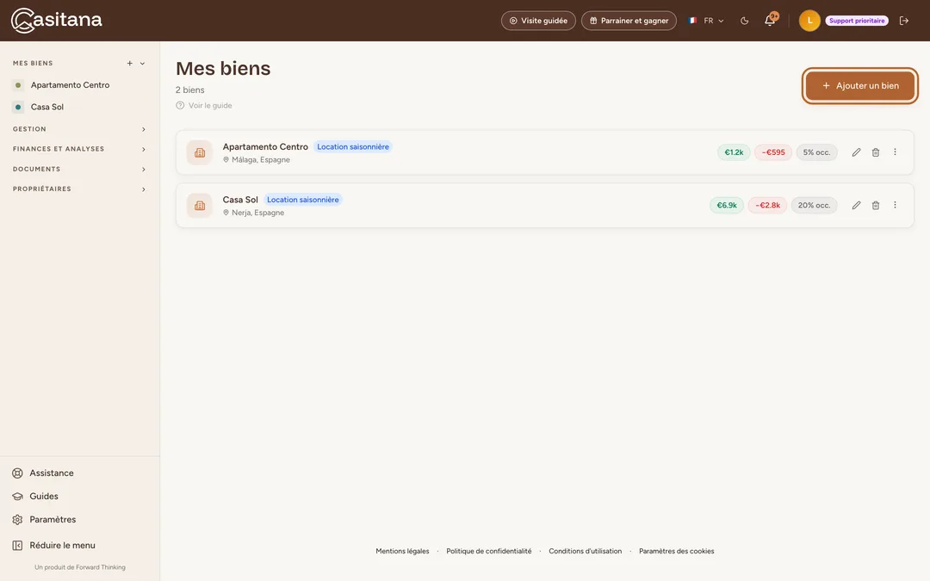Add a property with sidebar plus icon
Image resolution: width=930 pixels, height=581 pixels.
[129, 64]
